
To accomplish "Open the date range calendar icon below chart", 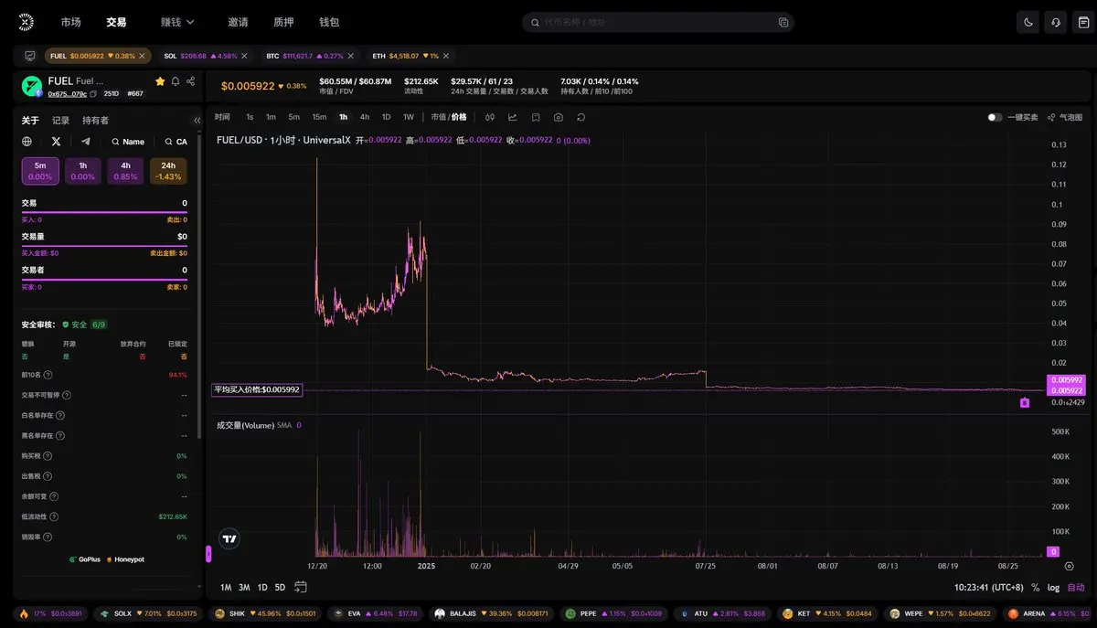I will click(x=300, y=587).
